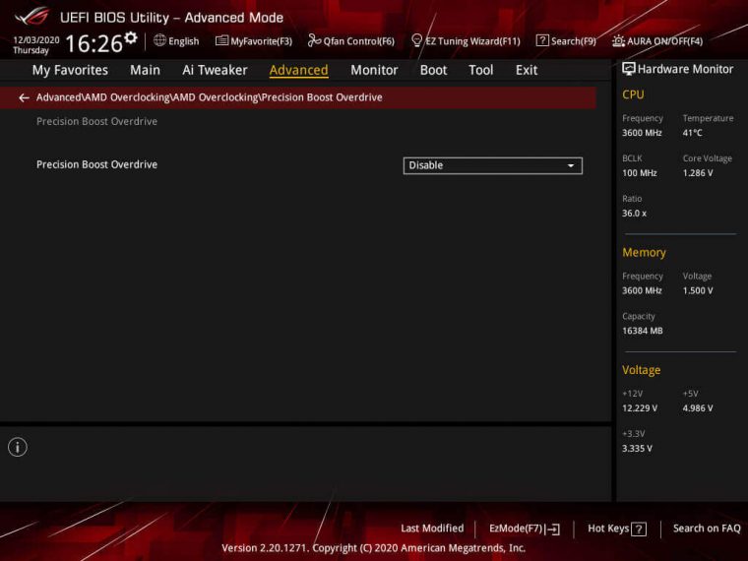Screen dimensions: 748x561
Task: Open the Monitor tab
Action: (374, 70)
